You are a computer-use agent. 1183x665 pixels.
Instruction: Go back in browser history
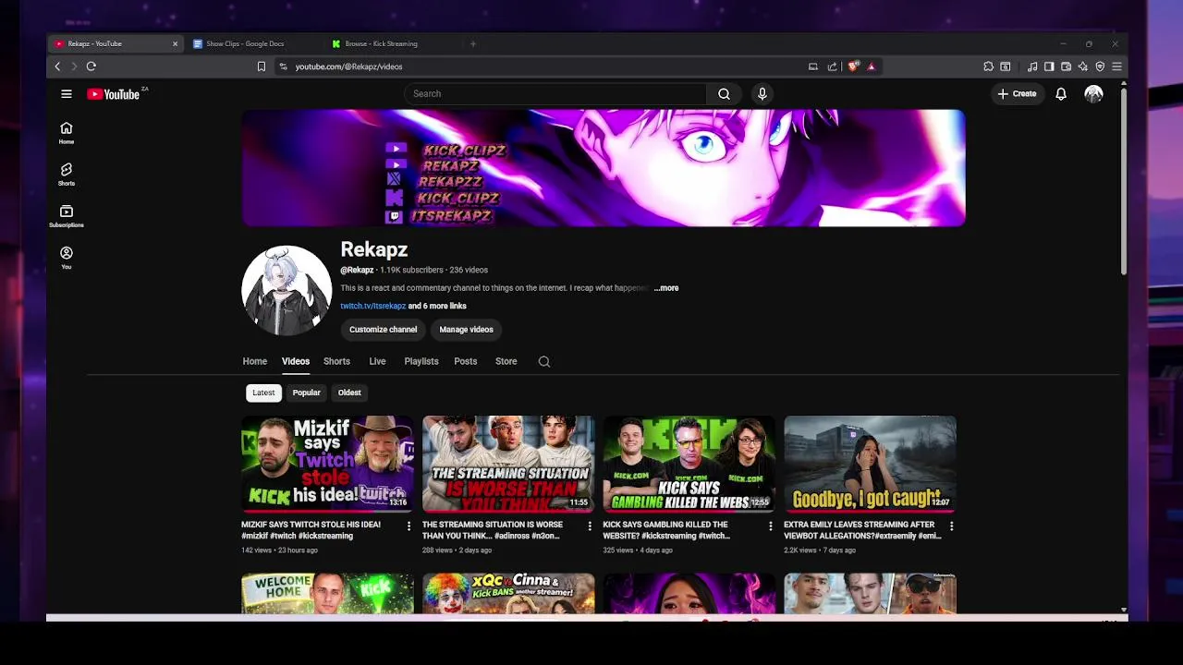pyautogui.click(x=57, y=66)
